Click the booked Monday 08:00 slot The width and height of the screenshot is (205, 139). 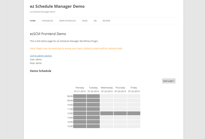point(80,96)
